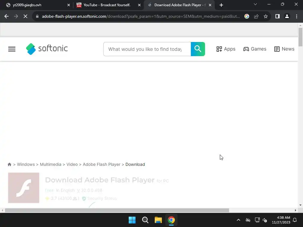
Task: Open the Chrome profile menu
Action: 287,17
